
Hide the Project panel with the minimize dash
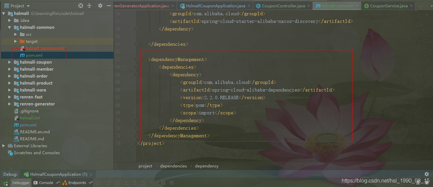109,6
